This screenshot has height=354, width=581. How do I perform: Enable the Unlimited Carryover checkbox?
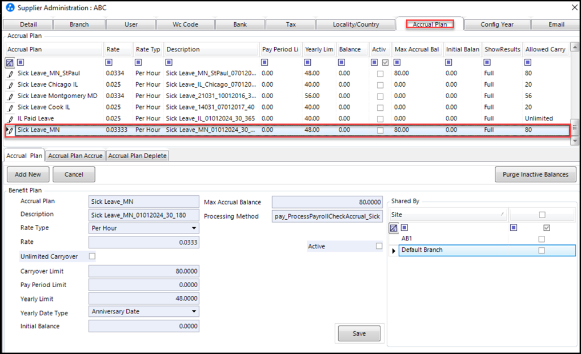click(93, 256)
